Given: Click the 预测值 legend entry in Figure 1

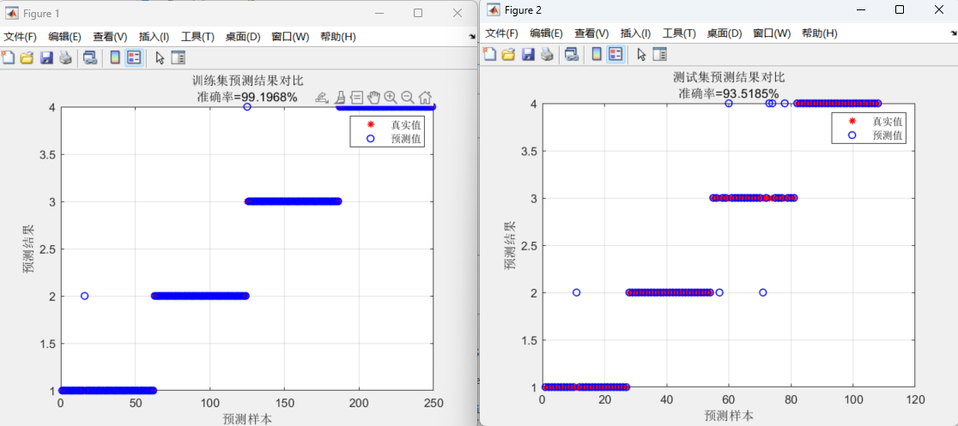Looking at the screenshot, I should click(406, 139).
